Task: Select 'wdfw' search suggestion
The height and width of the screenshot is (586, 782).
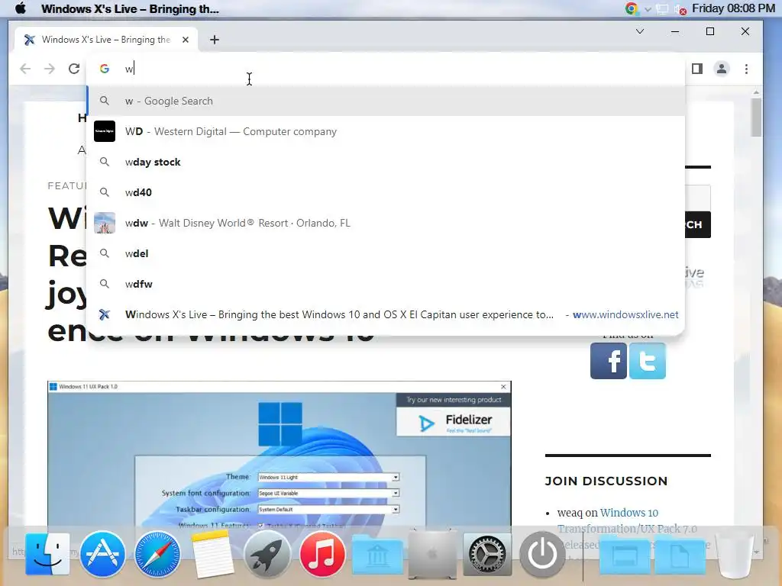Action: click(x=386, y=284)
